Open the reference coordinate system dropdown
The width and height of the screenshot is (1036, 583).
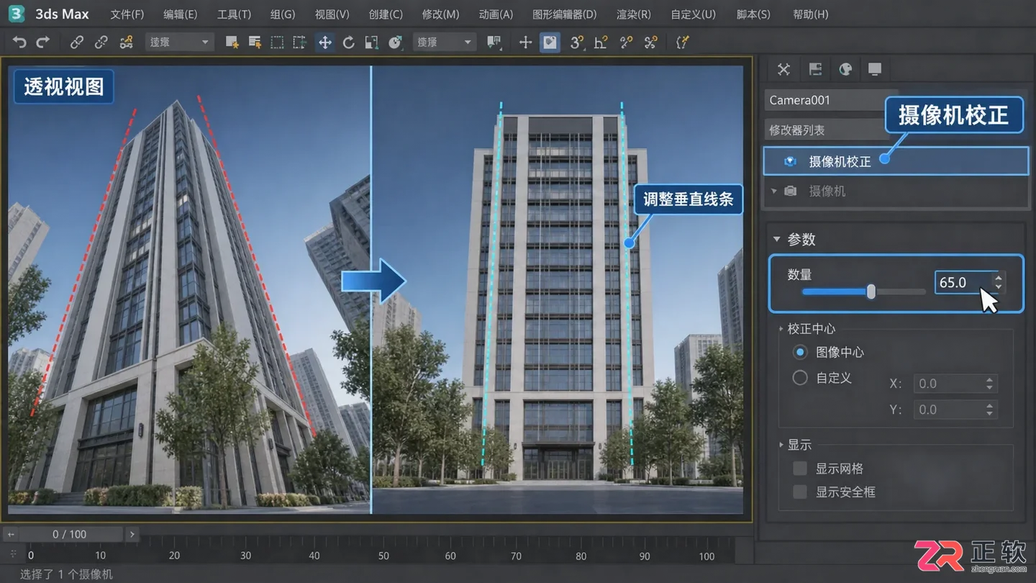(x=444, y=42)
